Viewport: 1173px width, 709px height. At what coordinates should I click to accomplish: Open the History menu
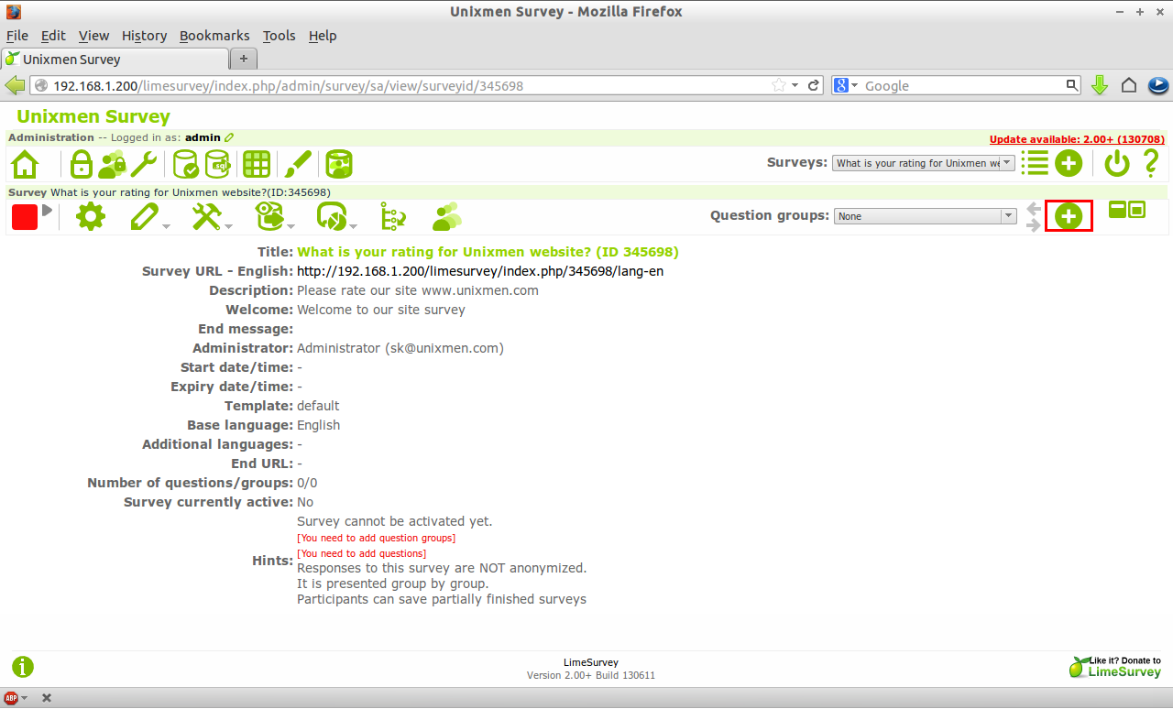144,36
